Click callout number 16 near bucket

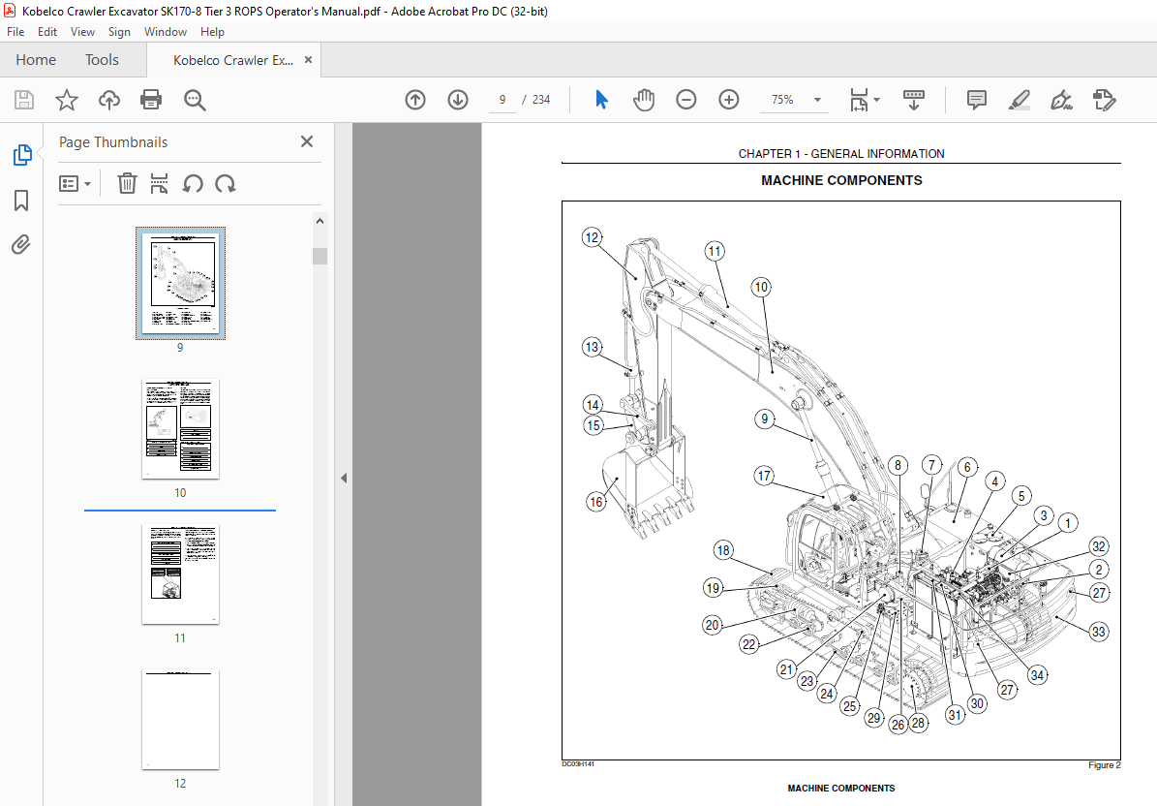[x=596, y=502]
